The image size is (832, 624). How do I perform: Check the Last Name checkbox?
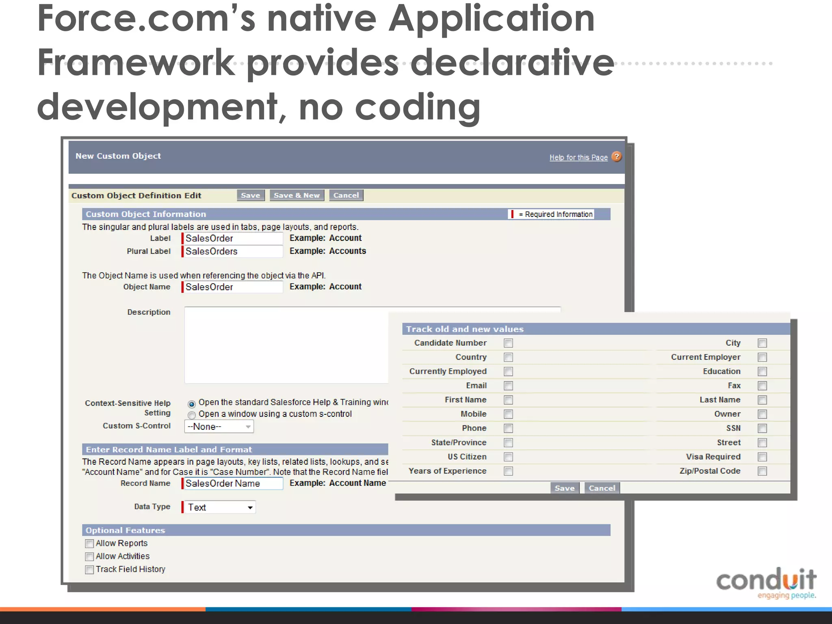pyautogui.click(x=762, y=400)
